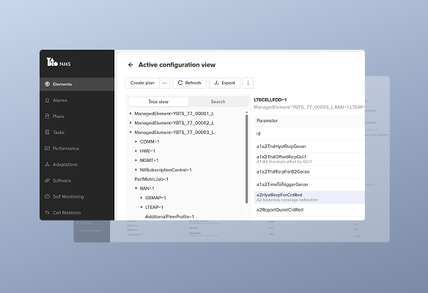Open Cell Relations from sidebar icon
428x293 pixels.
tap(47, 212)
